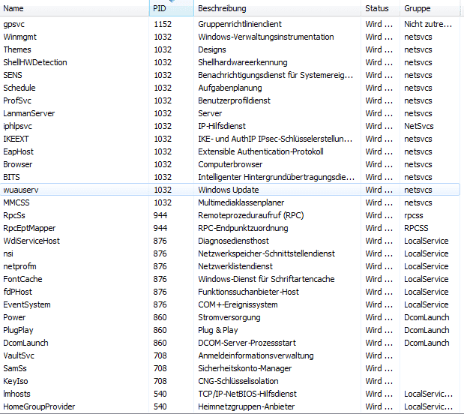Screen dimensions: 464x414
Task: Click the TCP/IP-NetBIOS-Hilfsdienst description
Action: 247,394
